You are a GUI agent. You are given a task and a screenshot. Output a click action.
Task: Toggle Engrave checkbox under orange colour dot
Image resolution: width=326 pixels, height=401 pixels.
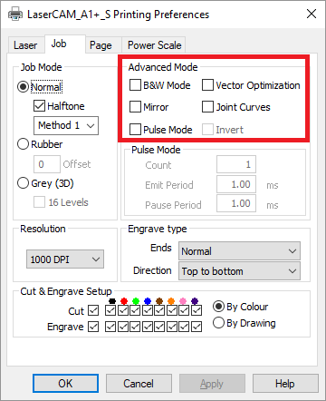[172, 327]
